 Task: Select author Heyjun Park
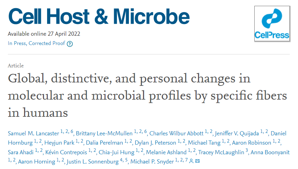(x=59, y=143)
